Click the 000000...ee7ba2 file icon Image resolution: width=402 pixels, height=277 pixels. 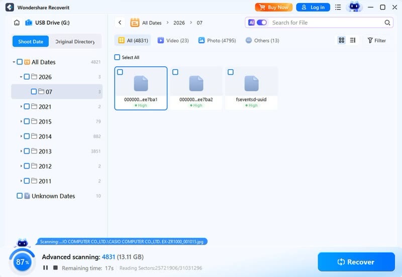tap(196, 83)
